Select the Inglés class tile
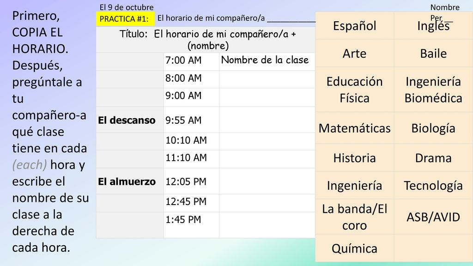Viewport: 473px width, 266px height. (433, 26)
